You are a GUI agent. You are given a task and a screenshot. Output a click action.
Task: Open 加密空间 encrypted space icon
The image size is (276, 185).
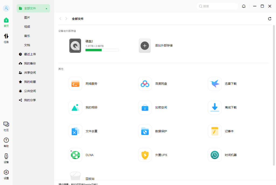tap(145, 108)
